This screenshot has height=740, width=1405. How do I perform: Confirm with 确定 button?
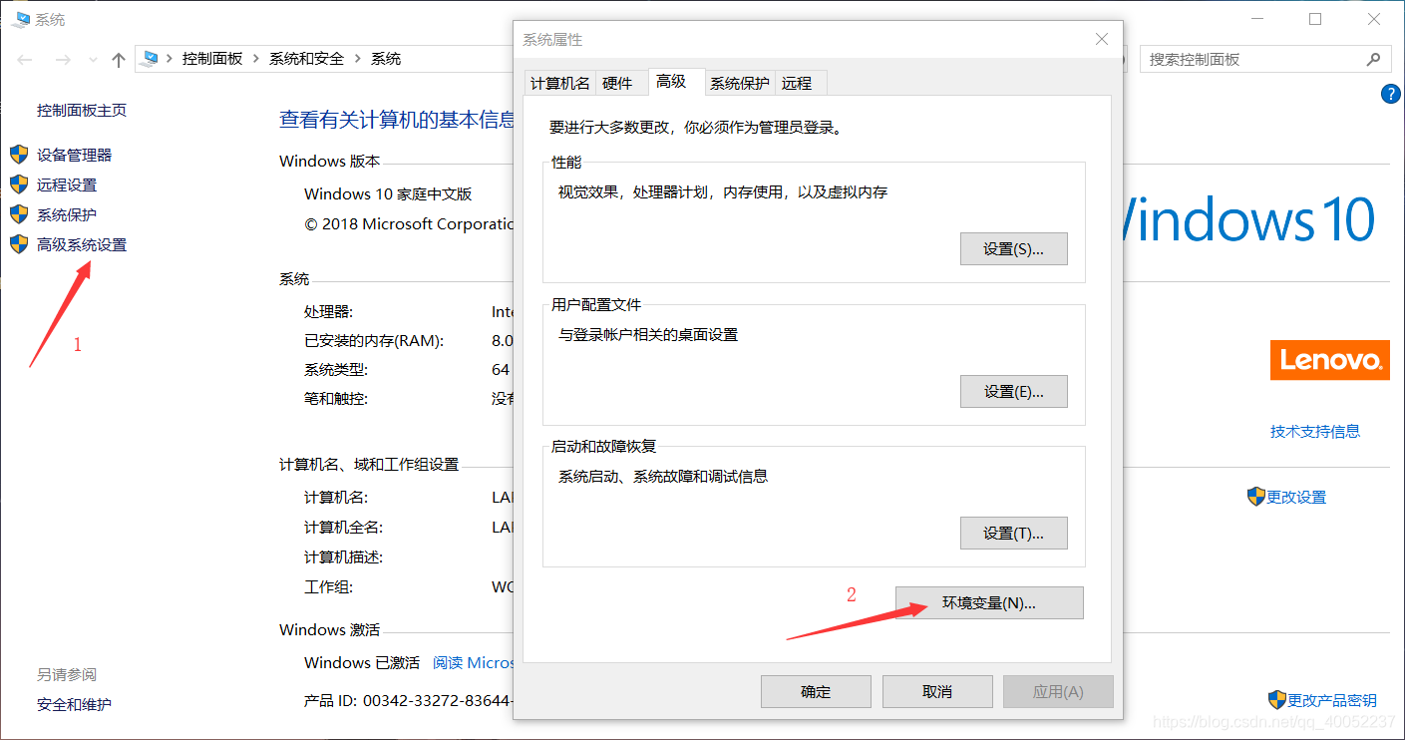point(816,691)
